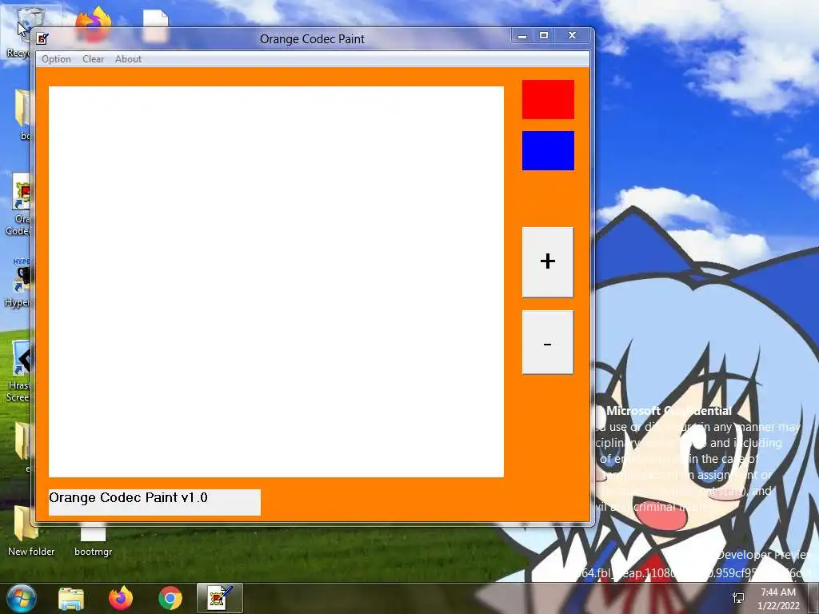Open the Clear menu
This screenshot has width=819, height=614.
(93, 59)
